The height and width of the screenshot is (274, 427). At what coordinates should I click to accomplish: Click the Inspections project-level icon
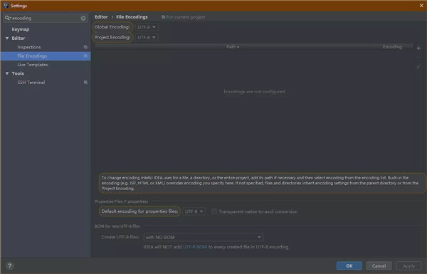tap(85, 47)
